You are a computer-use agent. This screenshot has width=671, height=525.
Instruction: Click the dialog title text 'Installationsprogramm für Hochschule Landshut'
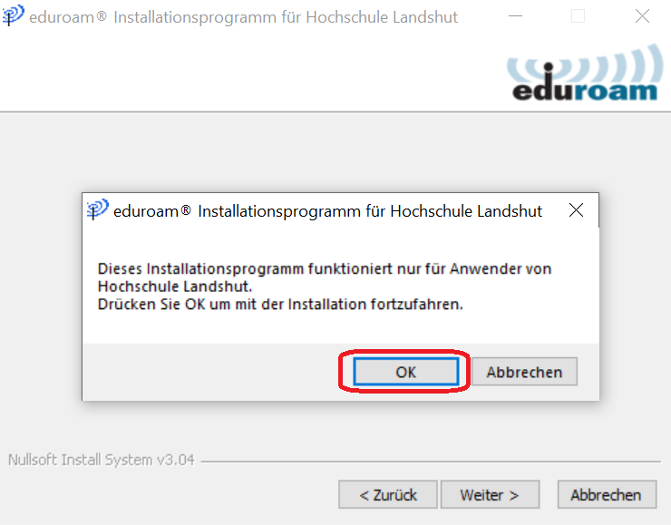tap(370, 211)
